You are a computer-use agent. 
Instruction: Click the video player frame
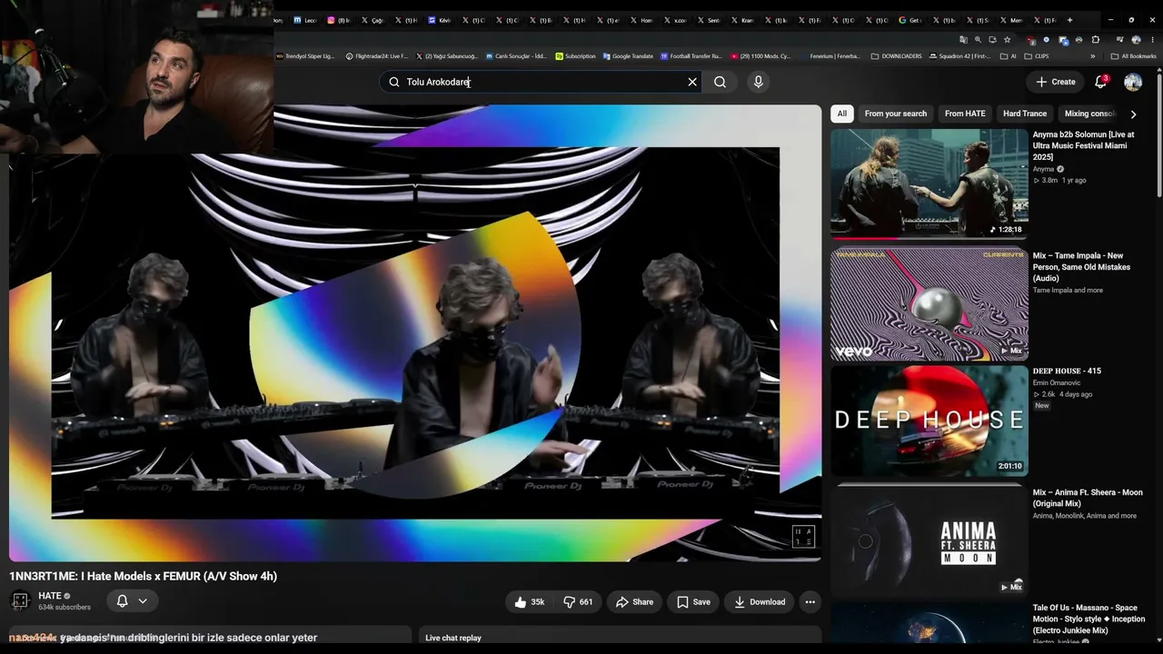tap(415, 332)
